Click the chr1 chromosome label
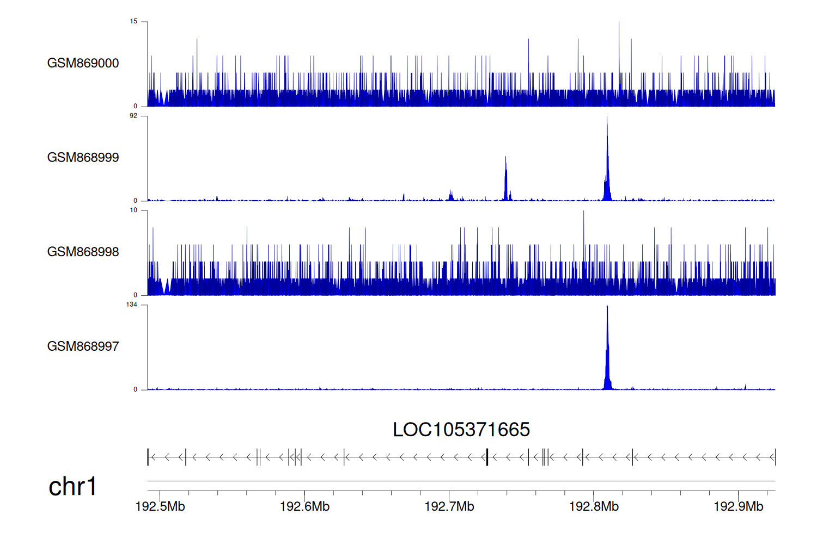The image size is (817, 533). click(x=72, y=486)
